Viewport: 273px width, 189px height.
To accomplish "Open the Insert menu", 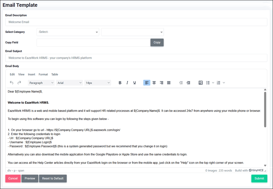I will [31, 74].
